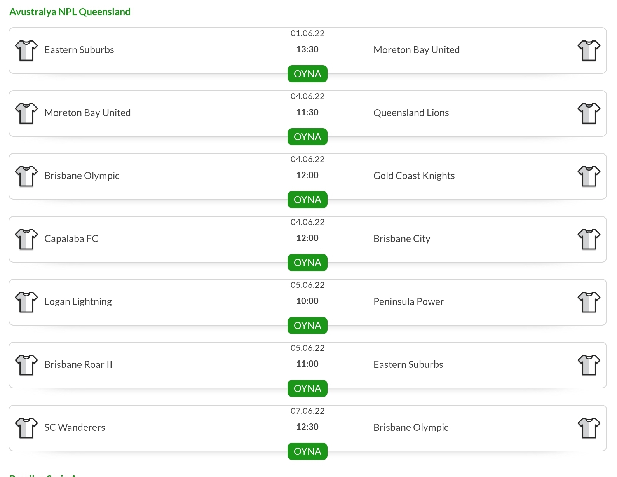
Task: Click OYNA for Moreton Bay United vs Queensland Lions
Action: [x=307, y=137]
